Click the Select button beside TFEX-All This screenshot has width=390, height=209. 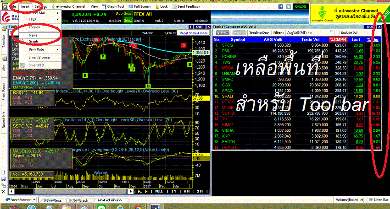(x=128, y=21)
